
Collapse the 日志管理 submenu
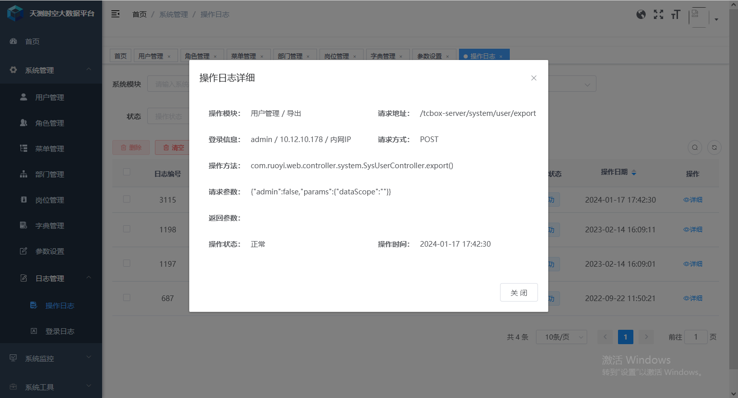point(51,278)
